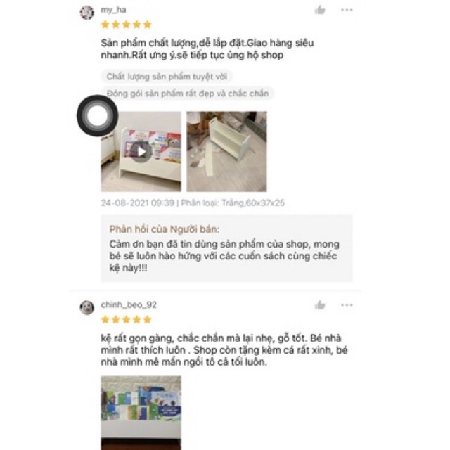Open chinh_beo_92's bookshelf photo
450x450 pixels.
pyautogui.click(x=141, y=413)
